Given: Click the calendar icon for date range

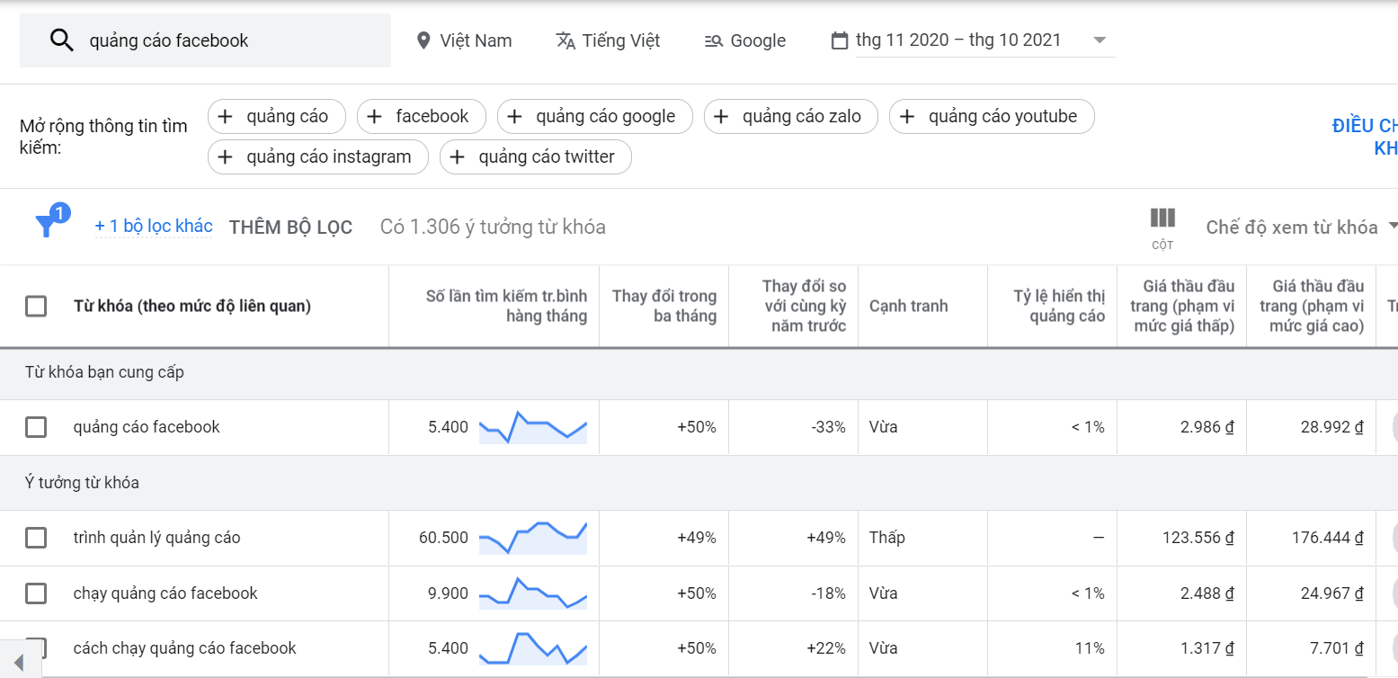Looking at the screenshot, I should [x=840, y=40].
